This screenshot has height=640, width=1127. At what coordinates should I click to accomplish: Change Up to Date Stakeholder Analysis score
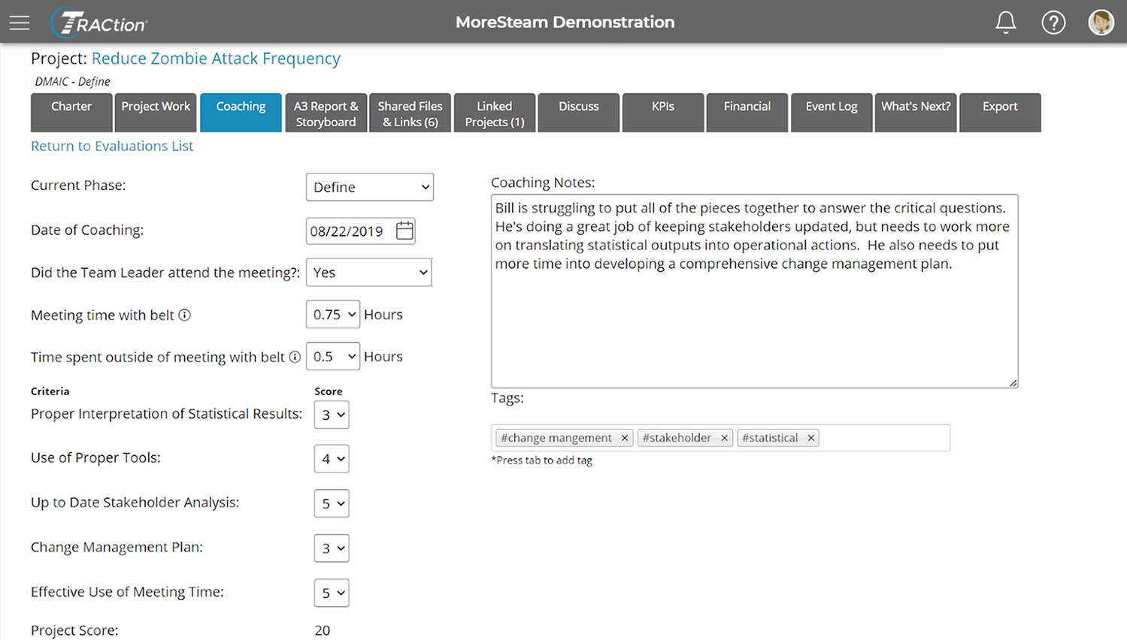pos(332,503)
